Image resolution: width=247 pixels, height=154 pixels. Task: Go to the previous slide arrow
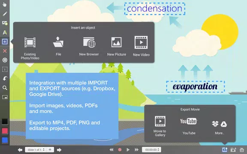[20, 150]
